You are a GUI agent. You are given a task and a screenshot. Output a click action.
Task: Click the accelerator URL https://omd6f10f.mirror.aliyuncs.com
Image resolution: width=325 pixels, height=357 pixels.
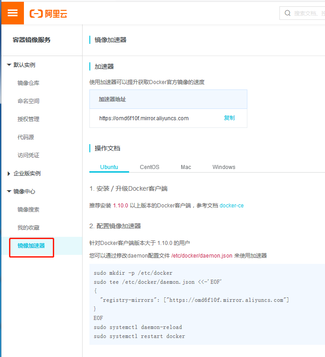144,118
